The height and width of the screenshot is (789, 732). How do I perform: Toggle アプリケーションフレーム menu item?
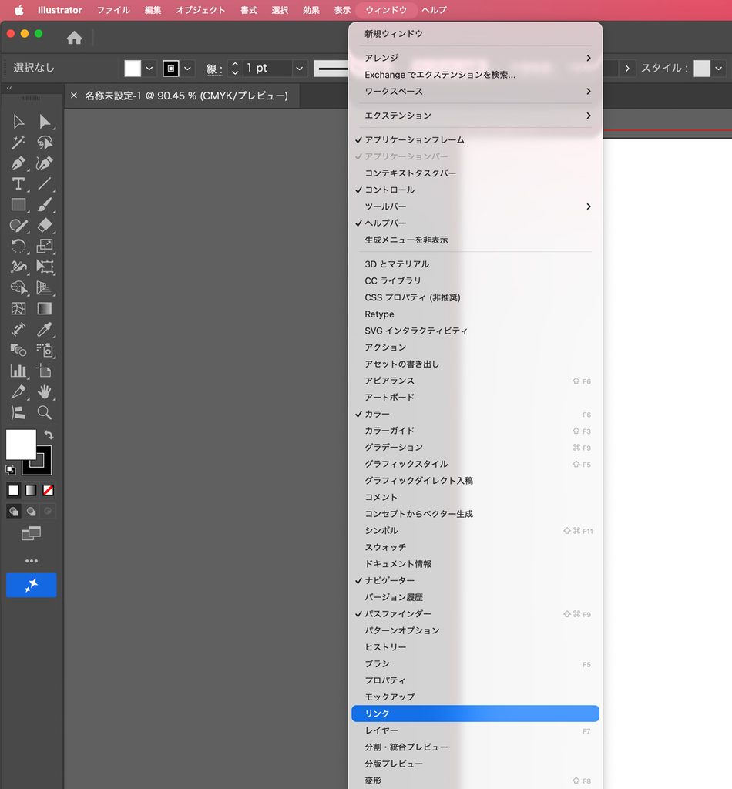tap(475, 140)
